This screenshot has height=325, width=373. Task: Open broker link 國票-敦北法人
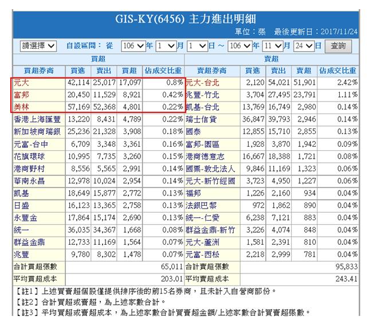coord(210,169)
